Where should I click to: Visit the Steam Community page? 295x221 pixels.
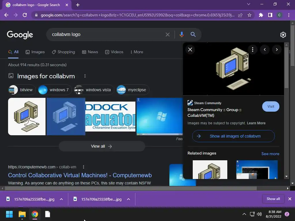click(x=271, y=106)
